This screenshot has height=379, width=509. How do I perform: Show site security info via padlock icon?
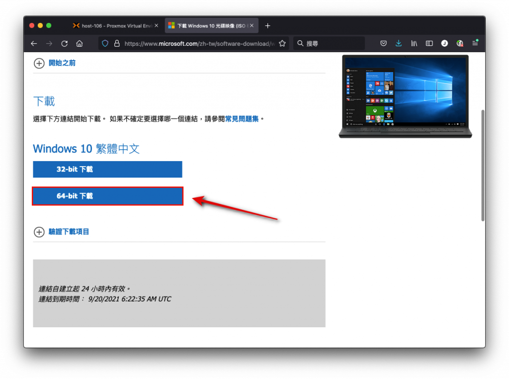pyautogui.click(x=117, y=43)
